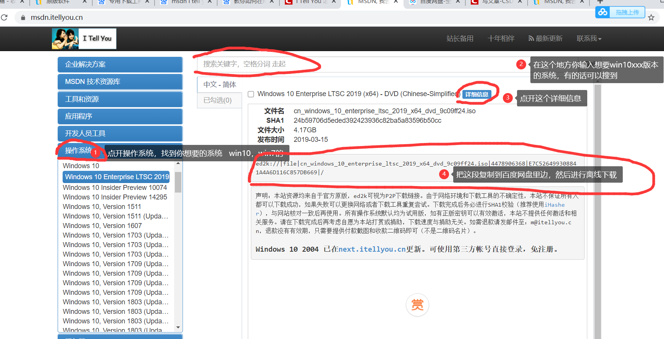Screen dimensions: 664x339
Task: Select Windows 10 Enterprise LTSC 2019 item
Action: pyautogui.click(x=116, y=177)
